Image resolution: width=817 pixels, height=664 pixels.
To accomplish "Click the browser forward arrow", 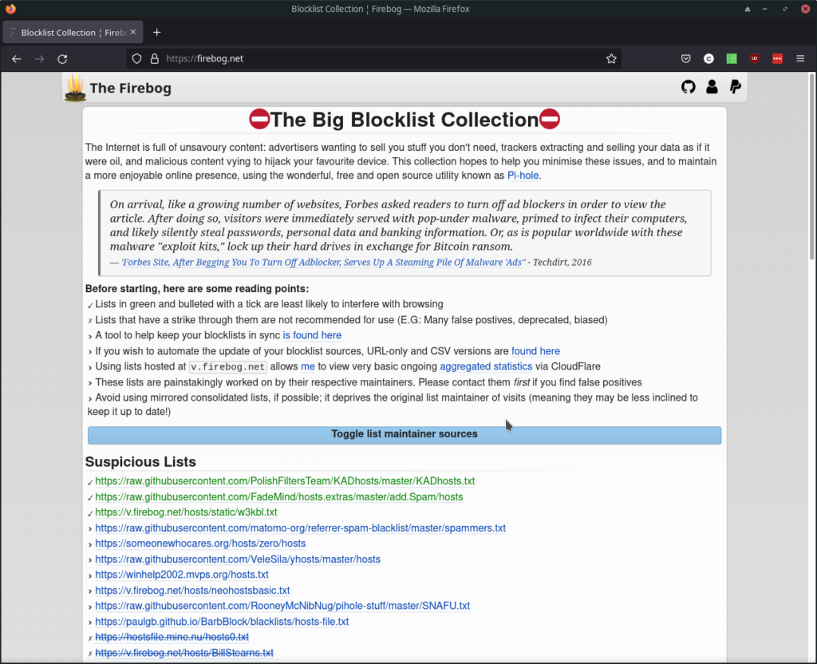I will tap(40, 59).
